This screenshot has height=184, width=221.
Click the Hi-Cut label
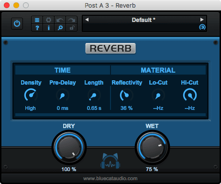coord(189,83)
